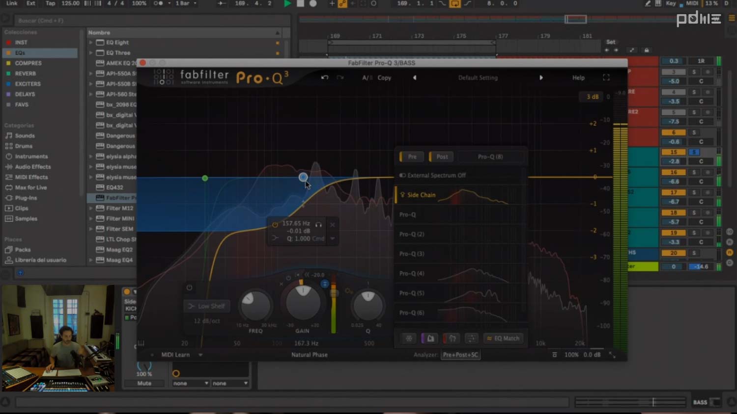The width and height of the screenshot is (737, 414).
Task: Undo the last change in Pro-Q 3
Action: 324,78
